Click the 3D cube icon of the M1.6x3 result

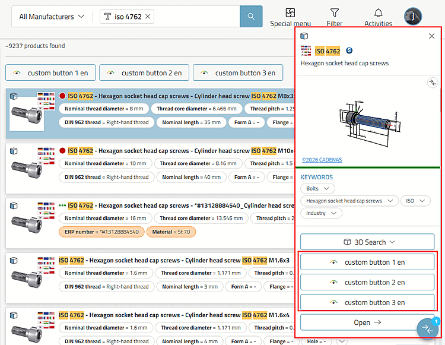point(14,261)
